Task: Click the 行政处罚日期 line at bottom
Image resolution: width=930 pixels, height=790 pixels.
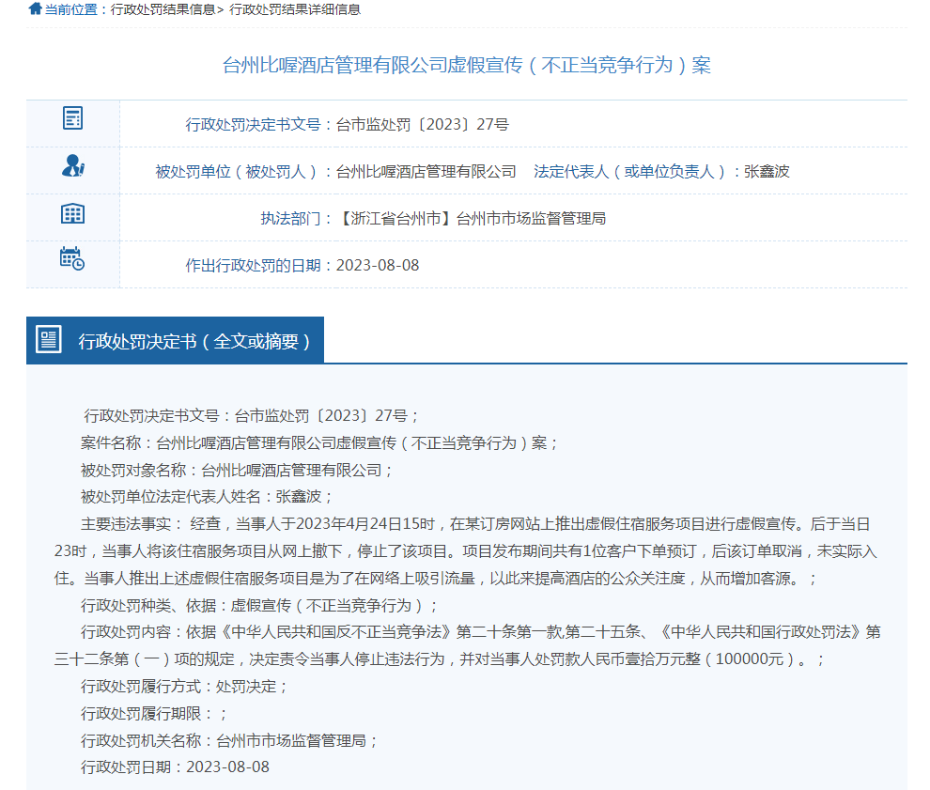Action: [175, 767]
